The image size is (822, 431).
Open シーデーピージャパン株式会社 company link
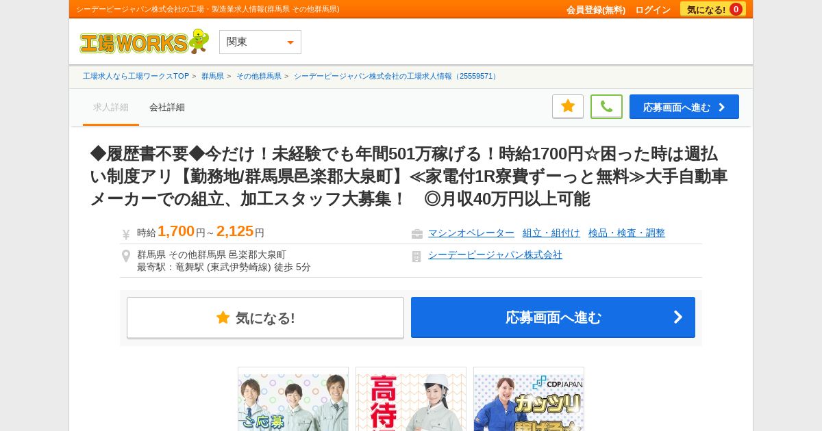495,254
